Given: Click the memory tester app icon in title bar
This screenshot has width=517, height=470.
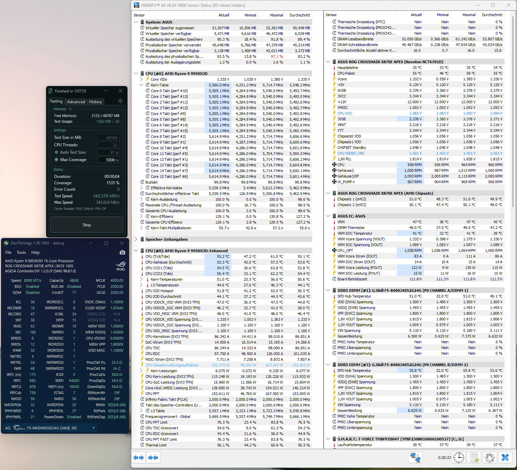Looking at the screenshot, I should tap(50, 91).
